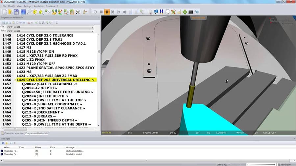Switch to Kinematics structure tab

point(12,133)
